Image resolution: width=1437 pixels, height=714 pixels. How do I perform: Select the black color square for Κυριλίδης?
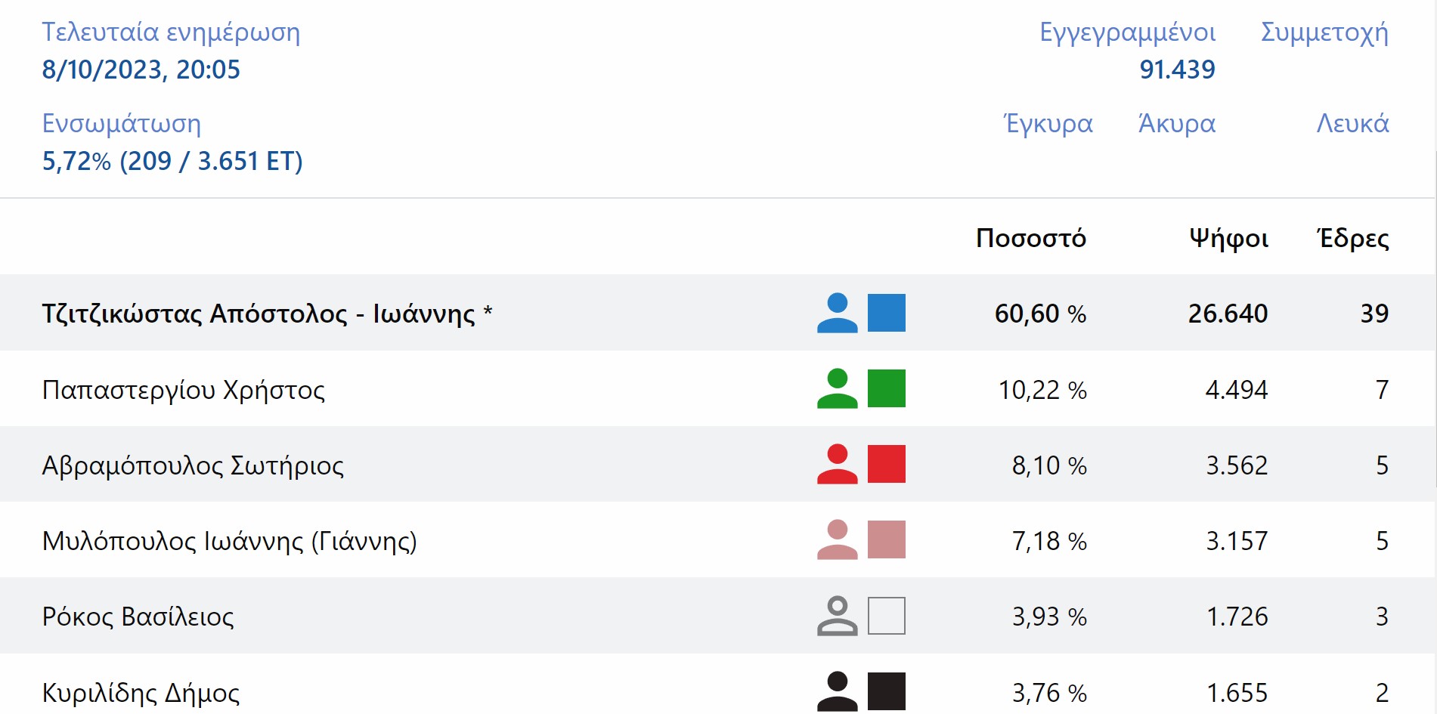pyautogui.click(x=886, y=691)
